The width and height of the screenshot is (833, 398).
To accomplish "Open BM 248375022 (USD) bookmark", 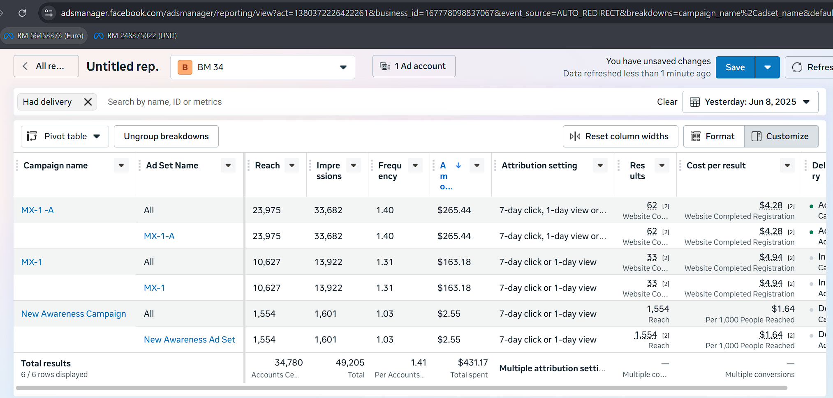I will (136, 36).
